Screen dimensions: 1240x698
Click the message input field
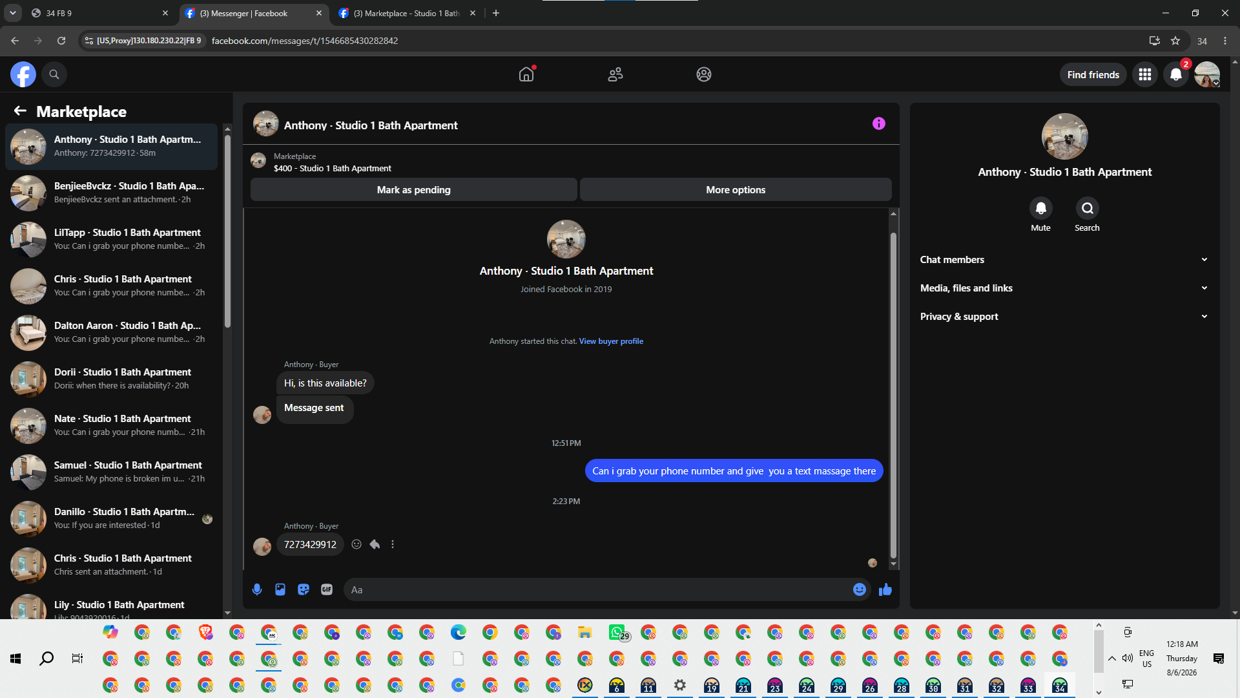point(599,589)
